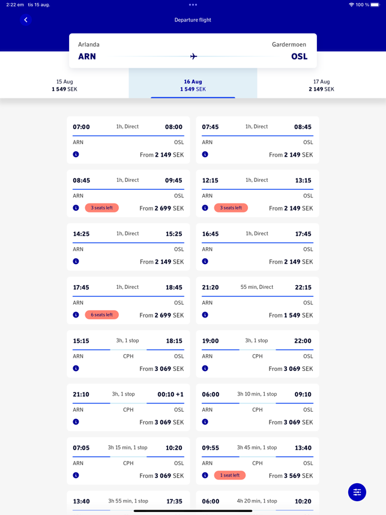Tap info icon on 21:20 direct flight

[205, 315]
